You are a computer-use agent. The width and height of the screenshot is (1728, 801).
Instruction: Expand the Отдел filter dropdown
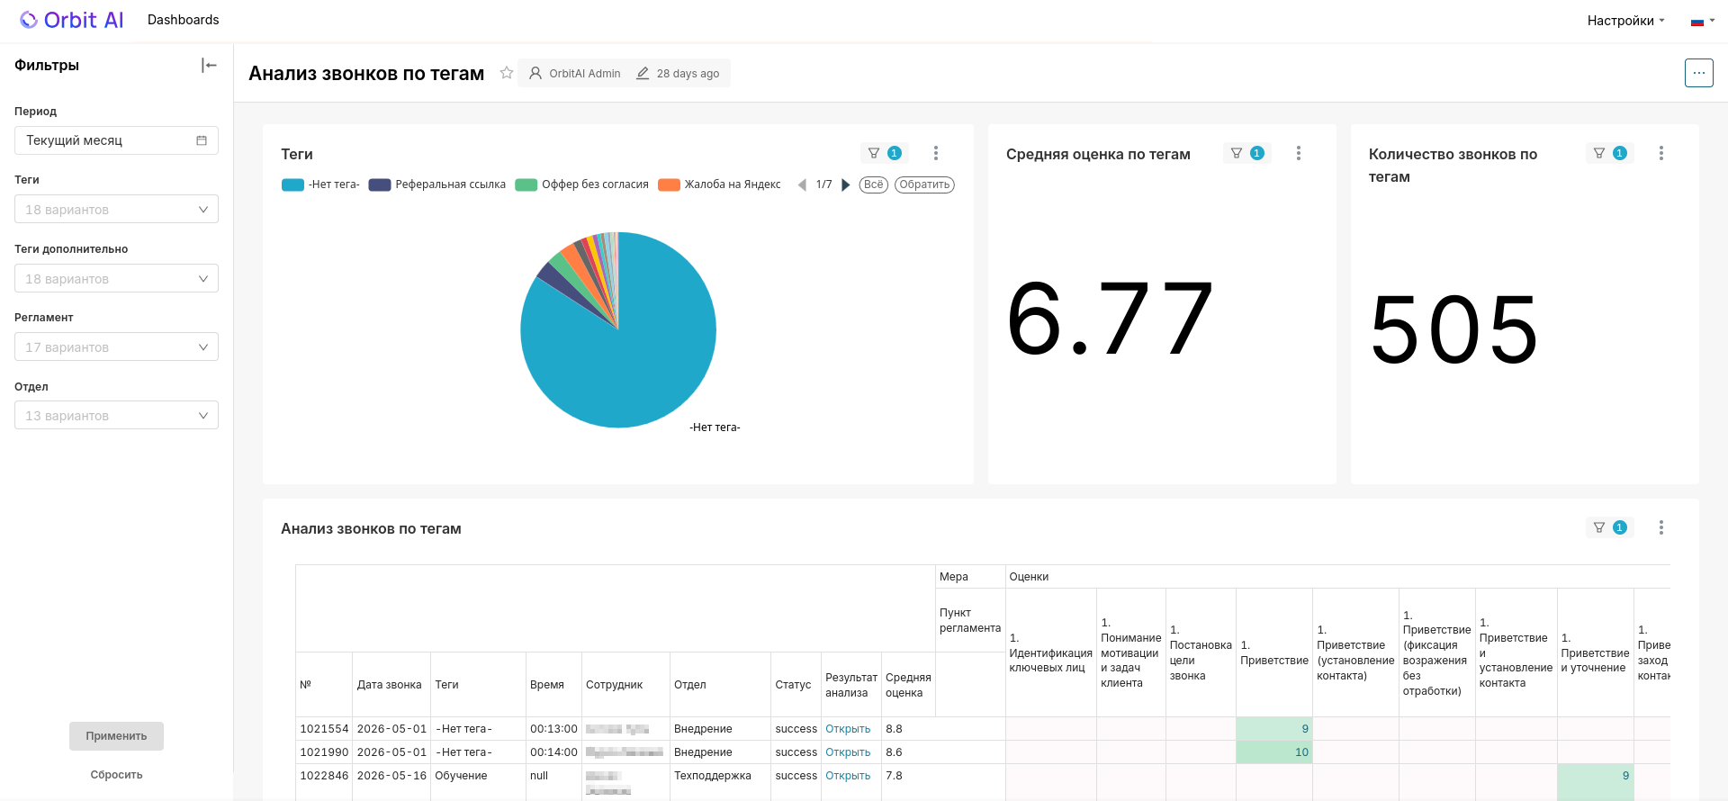(116, 415)
